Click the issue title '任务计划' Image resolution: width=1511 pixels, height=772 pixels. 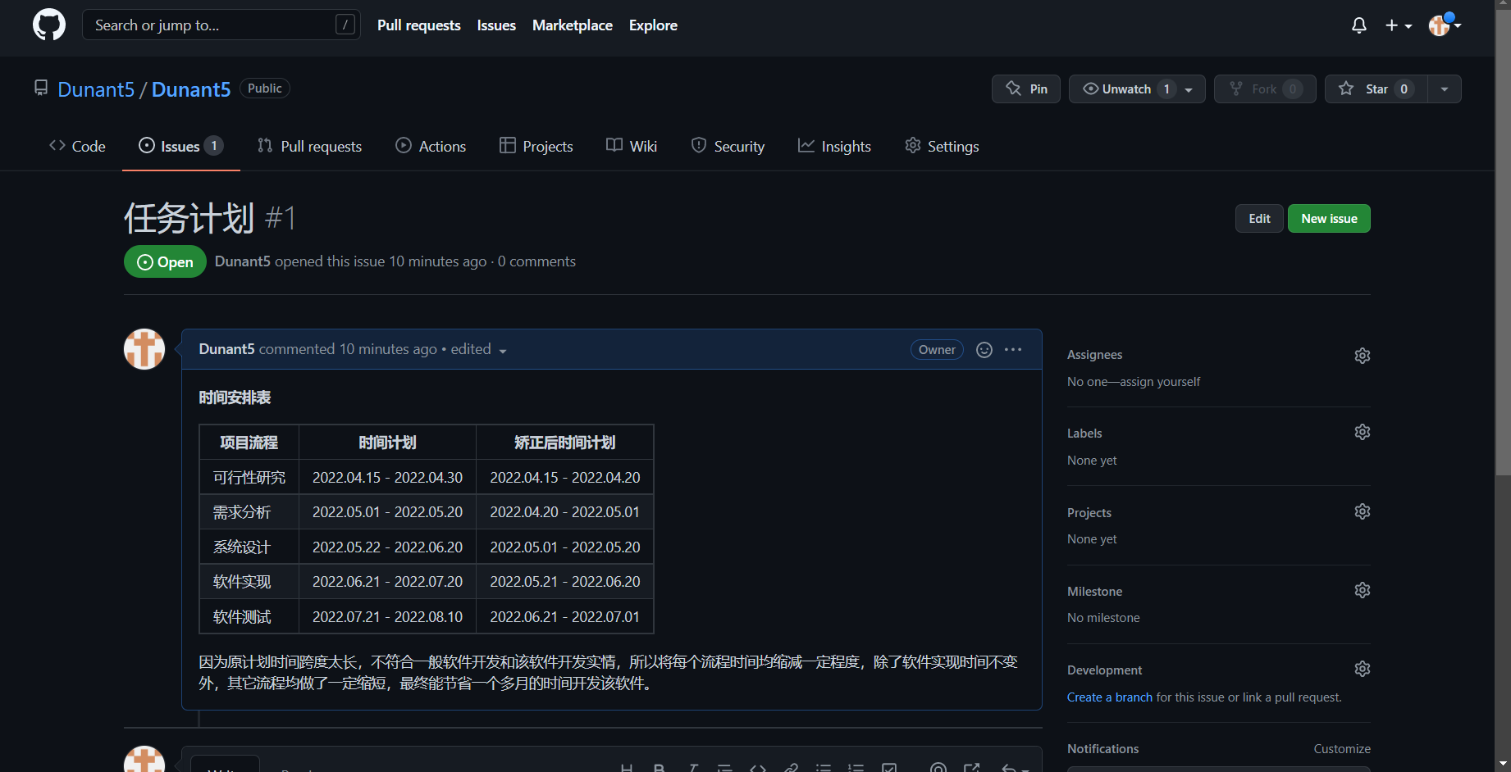(189, 219)
